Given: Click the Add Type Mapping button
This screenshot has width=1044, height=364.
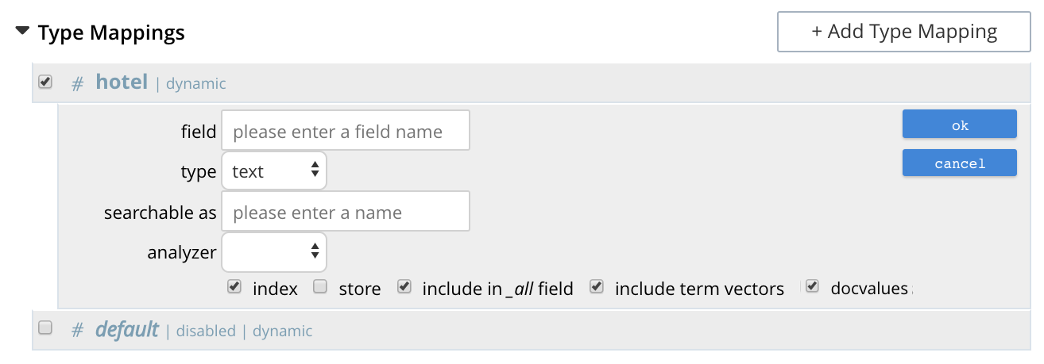Looking at the screenshot, I should point(903,32).
